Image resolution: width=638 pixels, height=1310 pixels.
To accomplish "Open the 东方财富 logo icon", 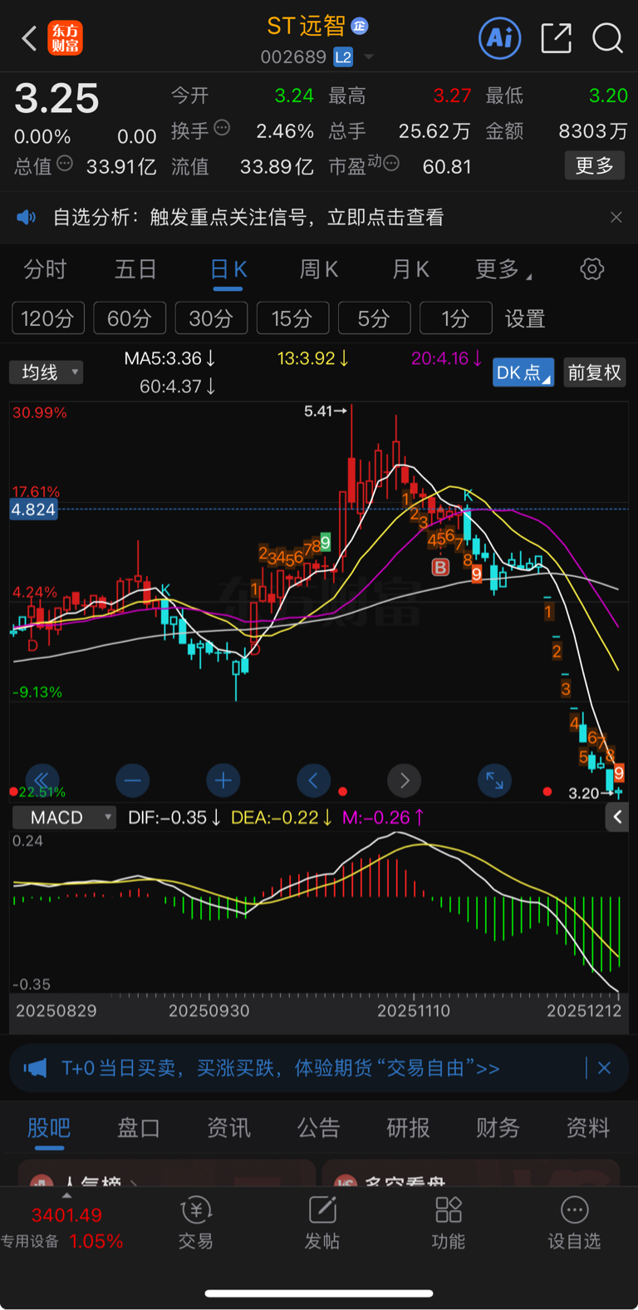I will tap(66, 38).
